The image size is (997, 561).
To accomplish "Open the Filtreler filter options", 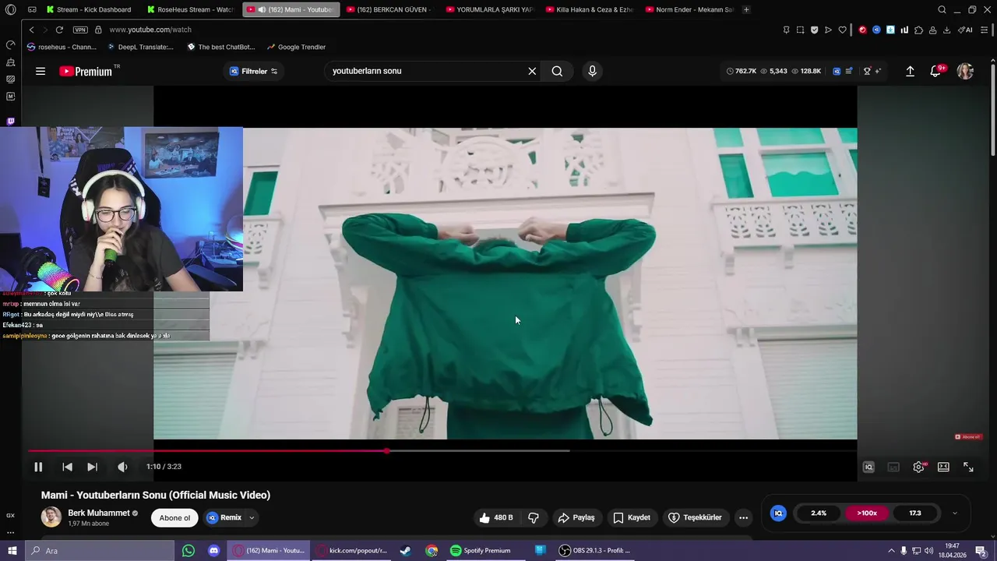I will [253, 71].
